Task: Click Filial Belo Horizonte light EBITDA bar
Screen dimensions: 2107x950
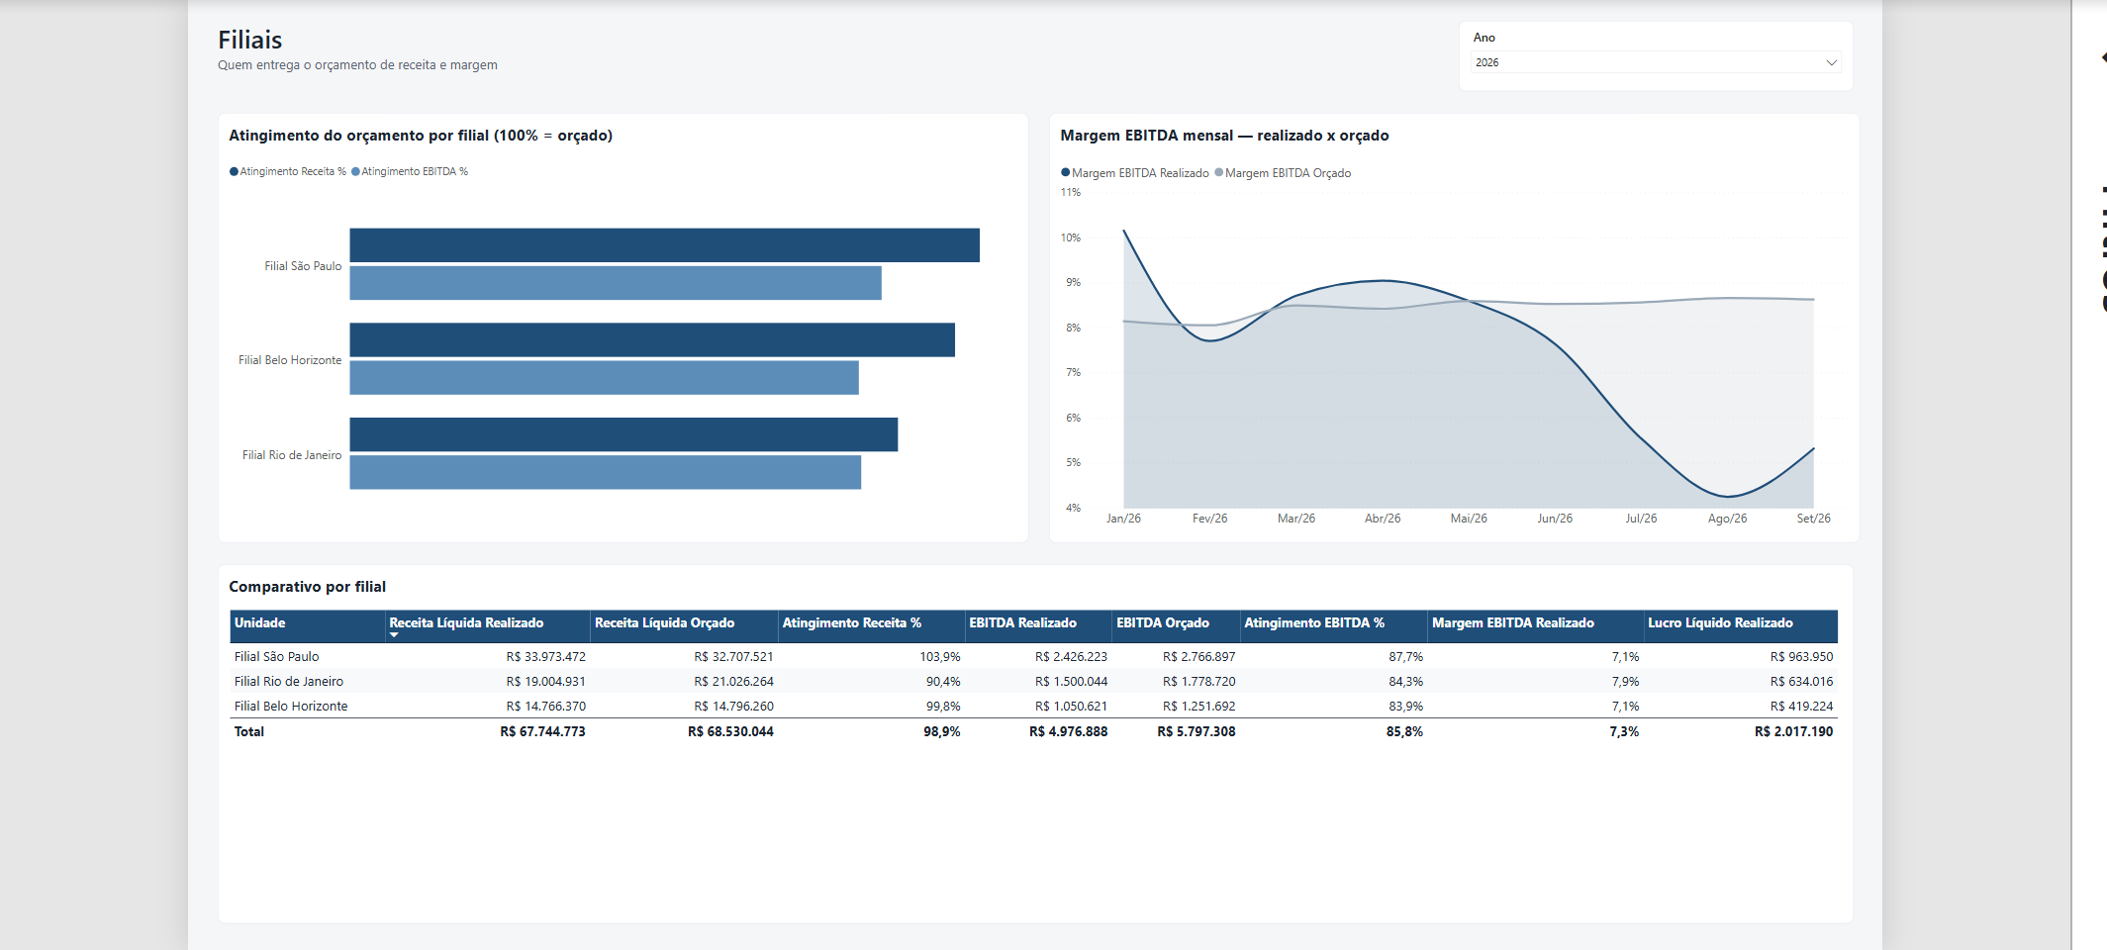Action: [x=604, y=377]
